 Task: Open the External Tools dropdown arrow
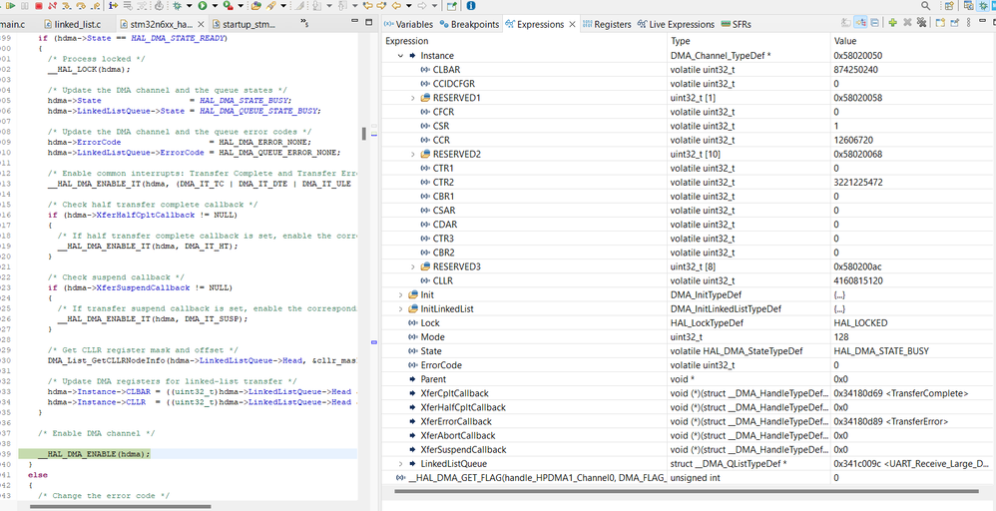(241, 6)
